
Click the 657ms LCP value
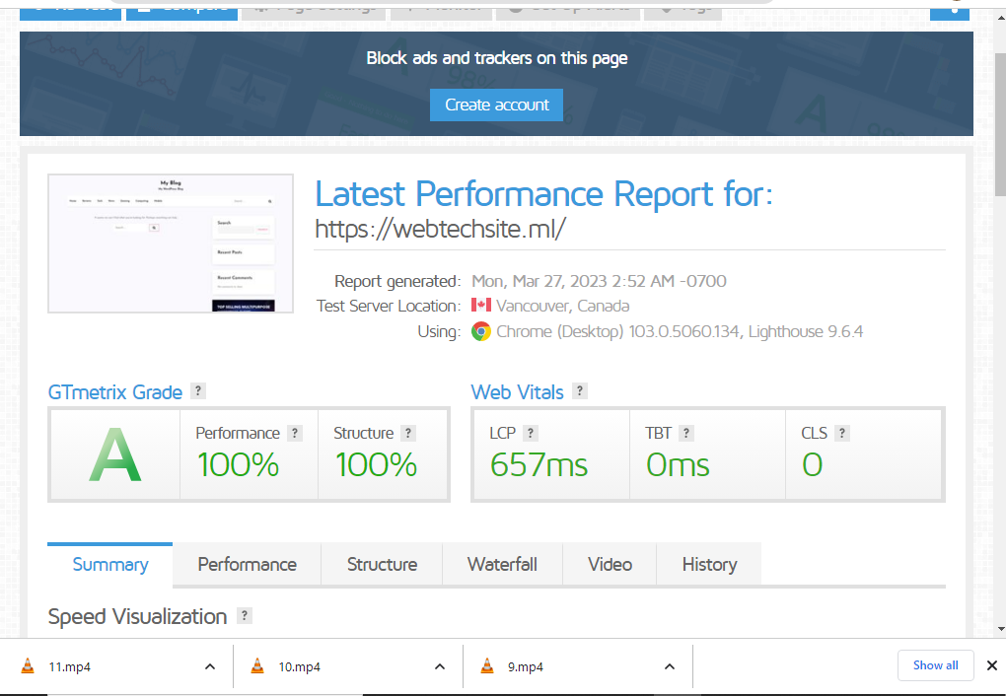pyautogui.click(x=539, y=464)
